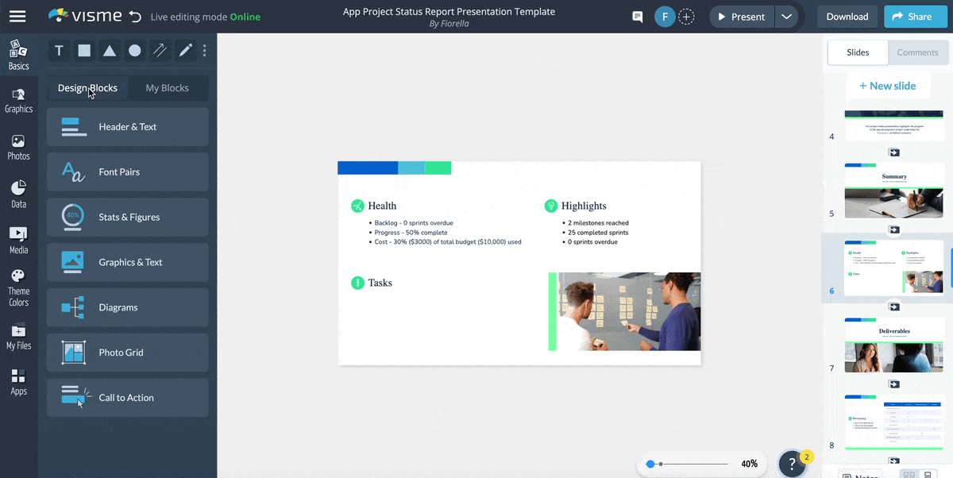Select the ellipse shape tool
Image resolution: width=953 pixels, height=478 pixels.
135,50
